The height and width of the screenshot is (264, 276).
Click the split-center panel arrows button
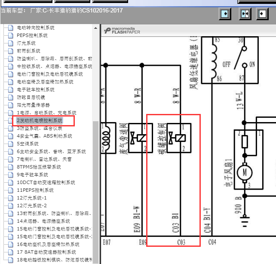[x=245, y=14]
